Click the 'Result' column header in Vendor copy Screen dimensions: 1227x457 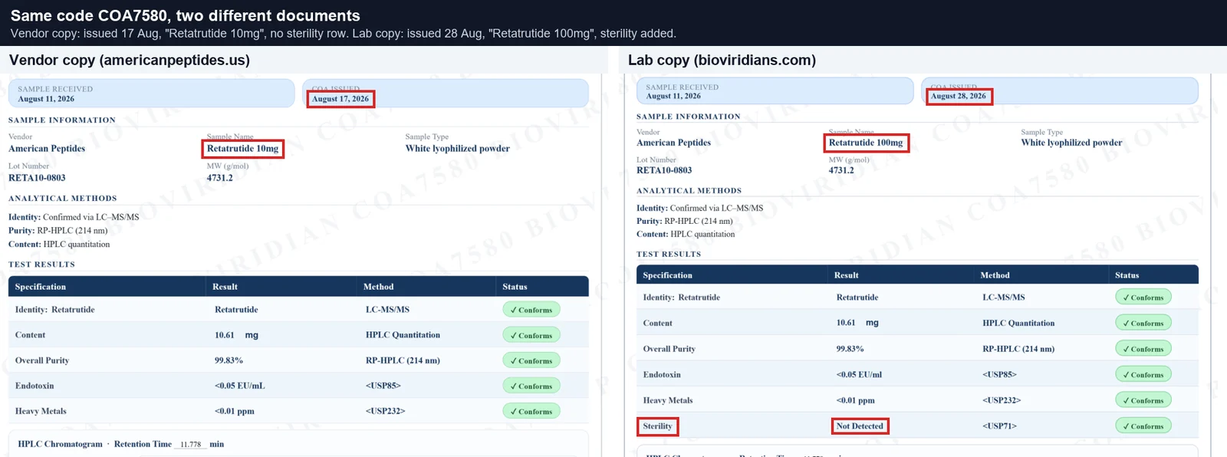225,287
